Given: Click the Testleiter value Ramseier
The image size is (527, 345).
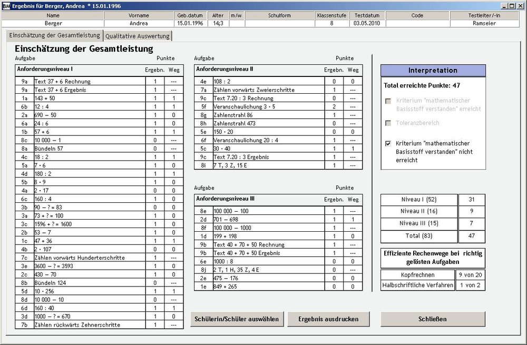Looking at the screenshot, I should pyautogui.click(x=484, y=23).
